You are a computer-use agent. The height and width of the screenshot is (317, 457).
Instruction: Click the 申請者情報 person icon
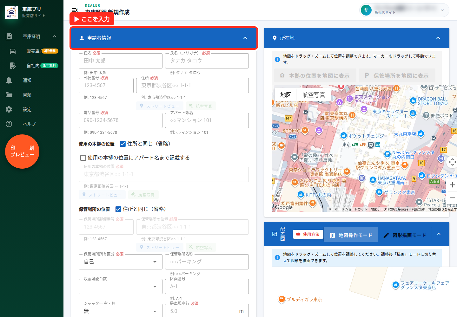(82, 38)
